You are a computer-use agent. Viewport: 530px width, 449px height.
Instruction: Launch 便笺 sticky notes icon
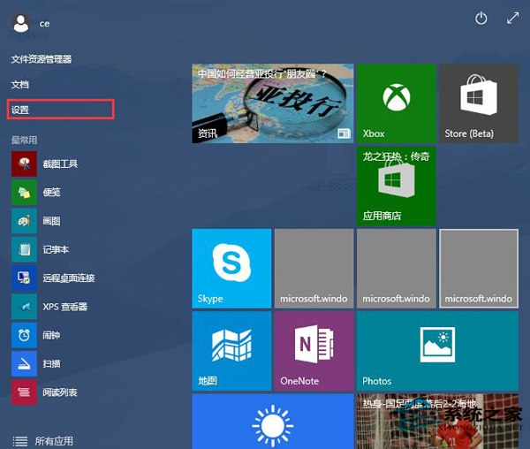pyautogui.click(x=24, y=193)
